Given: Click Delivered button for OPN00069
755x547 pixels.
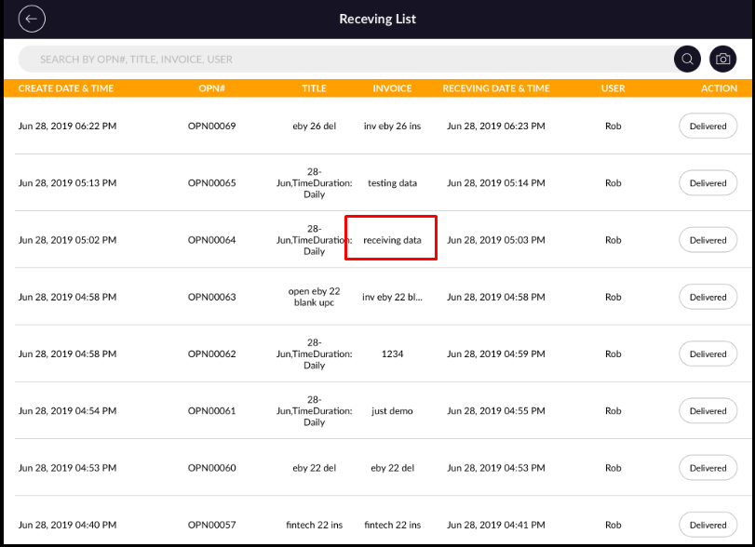Looking at the screenshot, I should tap(708, 127).
